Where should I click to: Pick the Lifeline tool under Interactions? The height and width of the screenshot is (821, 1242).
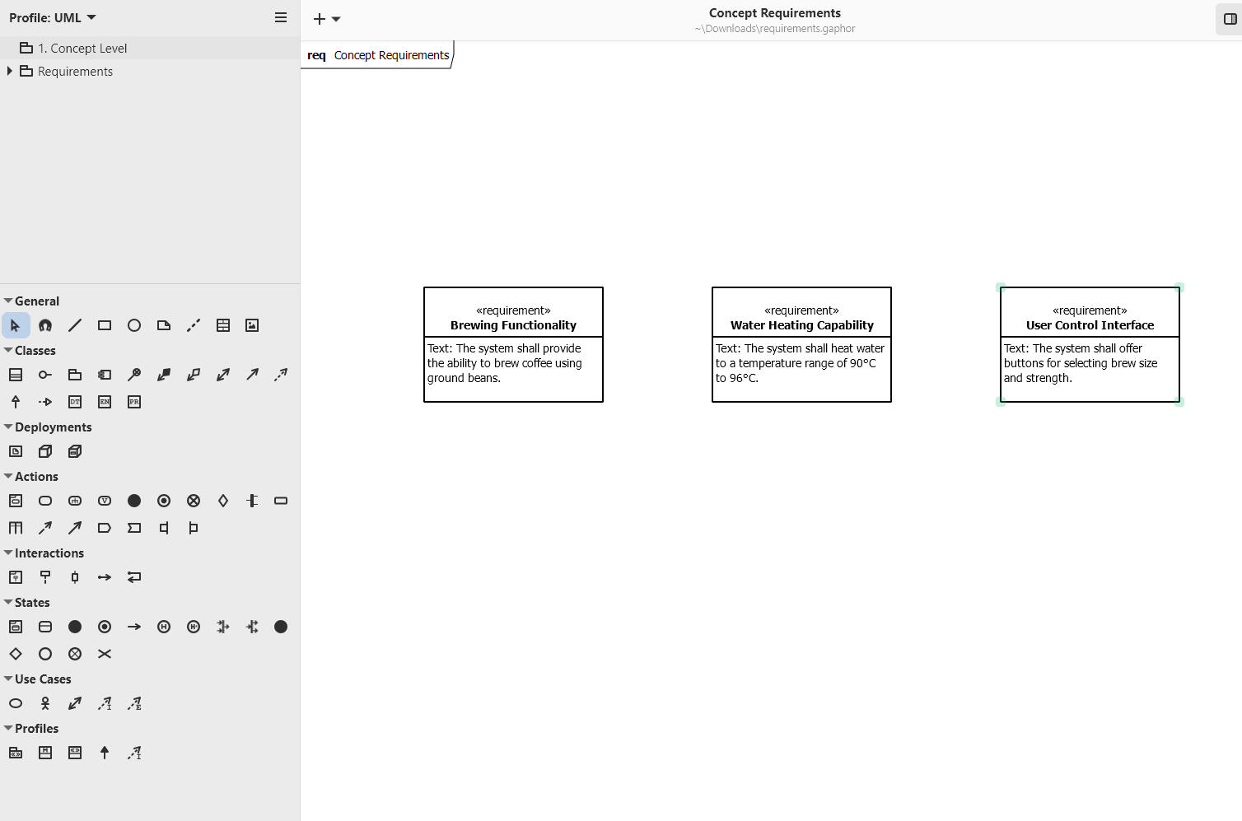[45, 577]
